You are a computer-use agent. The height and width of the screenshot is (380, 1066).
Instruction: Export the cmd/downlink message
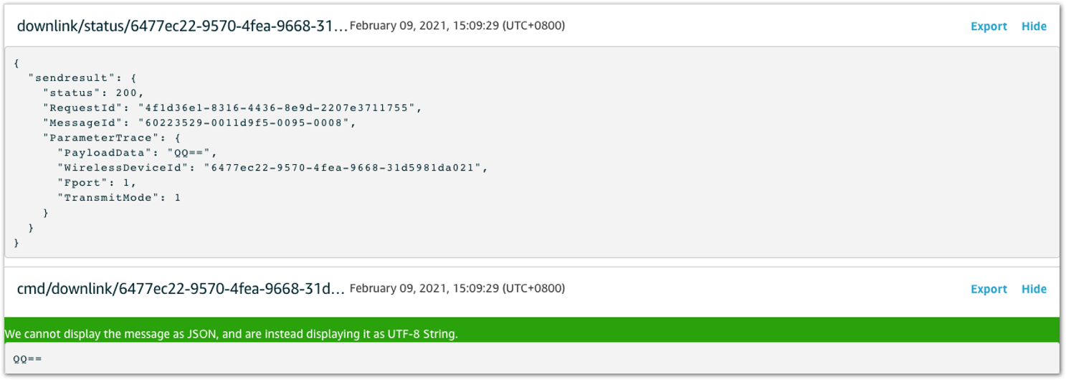pyautogui.click(x=989, y=289)
